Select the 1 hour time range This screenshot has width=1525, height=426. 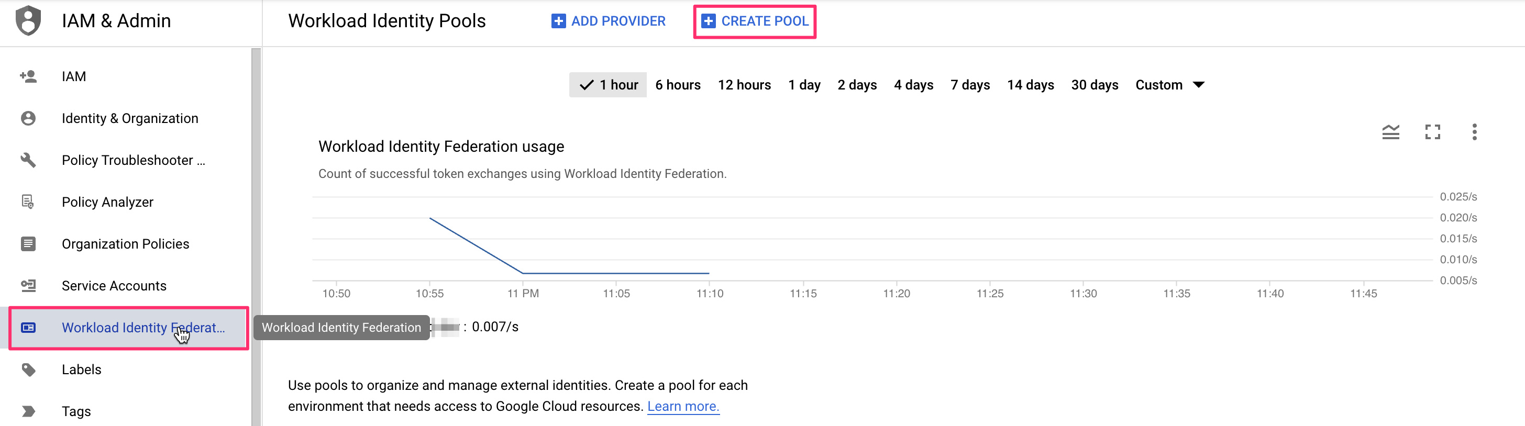[608, 85]
